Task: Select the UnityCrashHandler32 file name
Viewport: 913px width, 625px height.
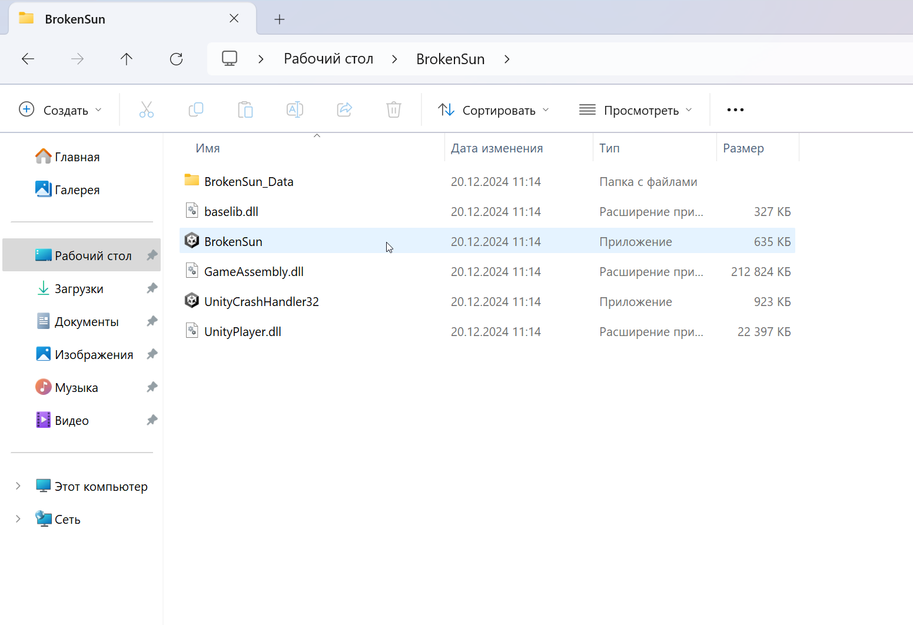Action: point(261,302)
